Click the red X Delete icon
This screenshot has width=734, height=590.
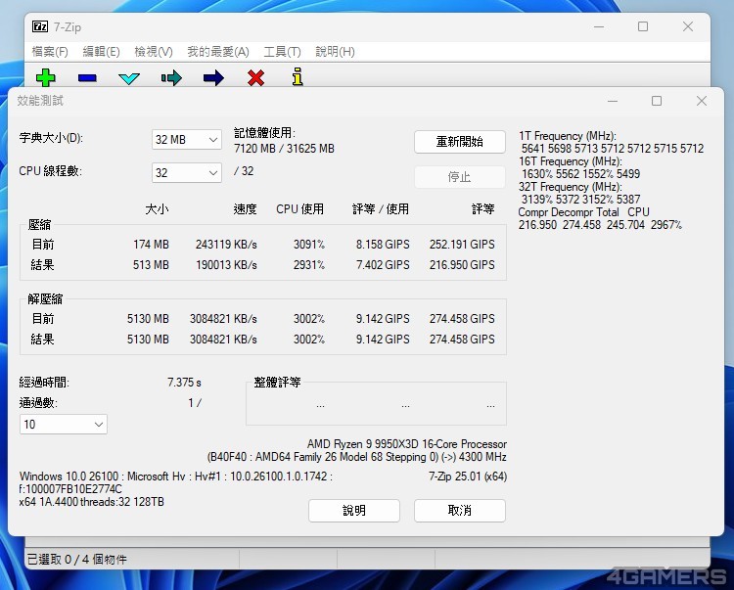tap(255, 78)
